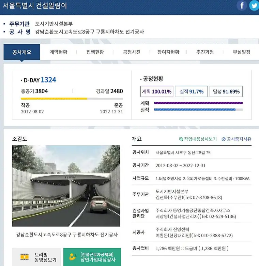Click address 서울특별시 서초구 동산로8길 75
259x266 pixels.
183,153
